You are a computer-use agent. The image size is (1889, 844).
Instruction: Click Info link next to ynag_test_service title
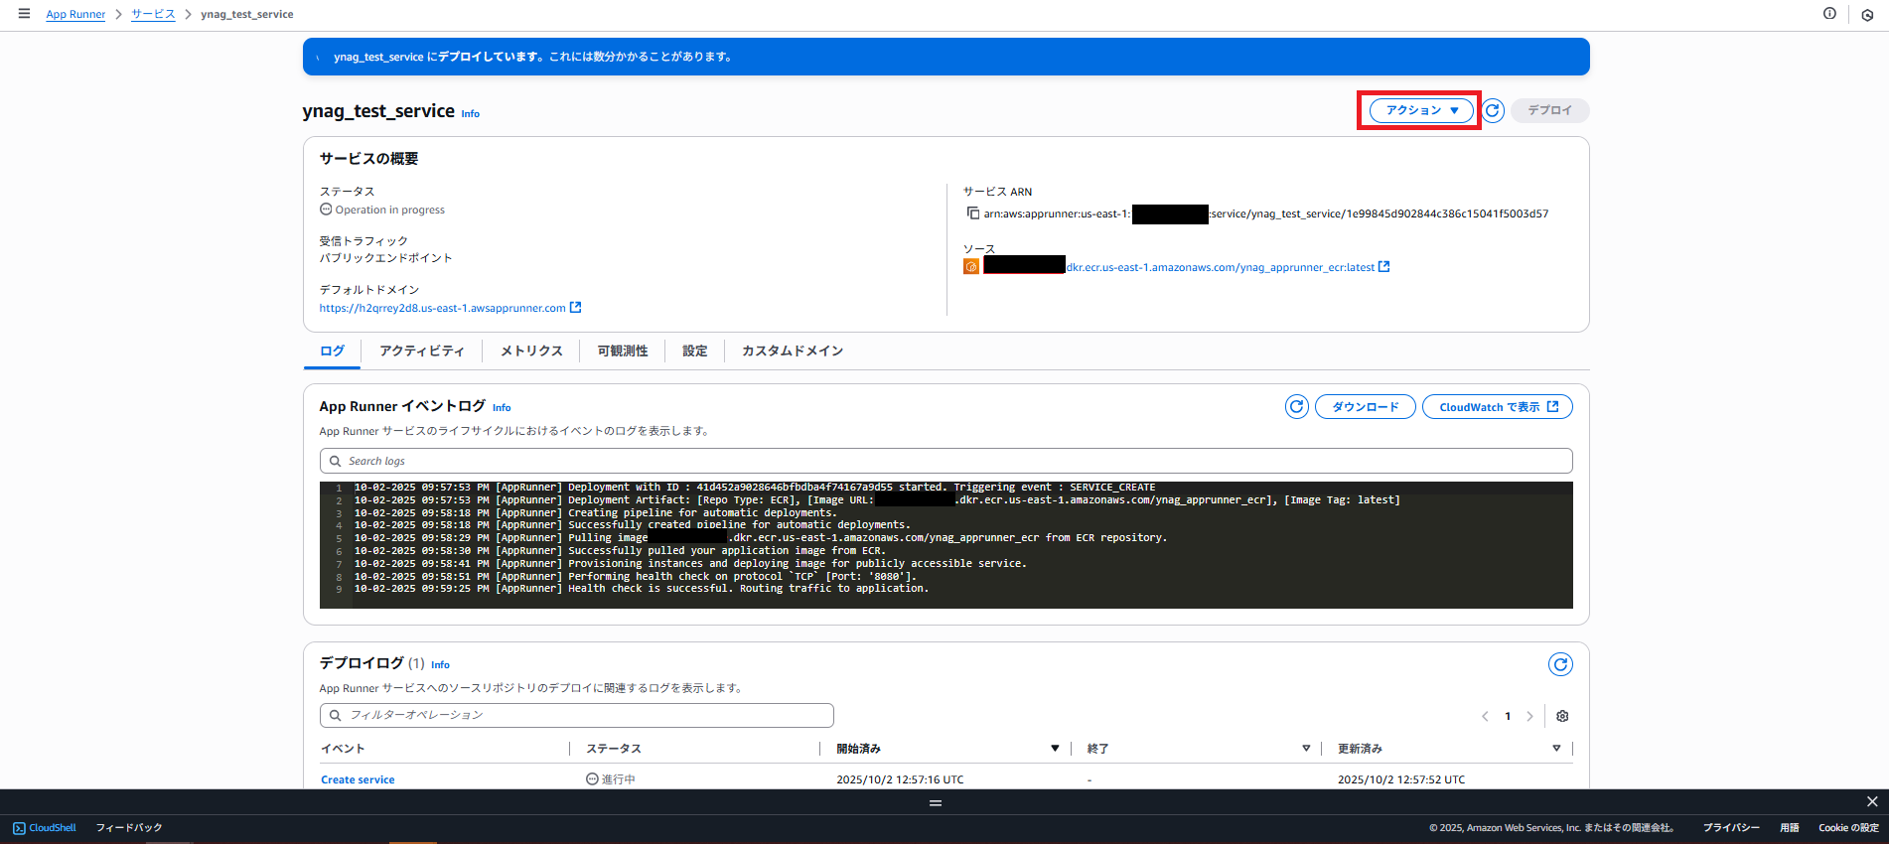coord(470,114)
